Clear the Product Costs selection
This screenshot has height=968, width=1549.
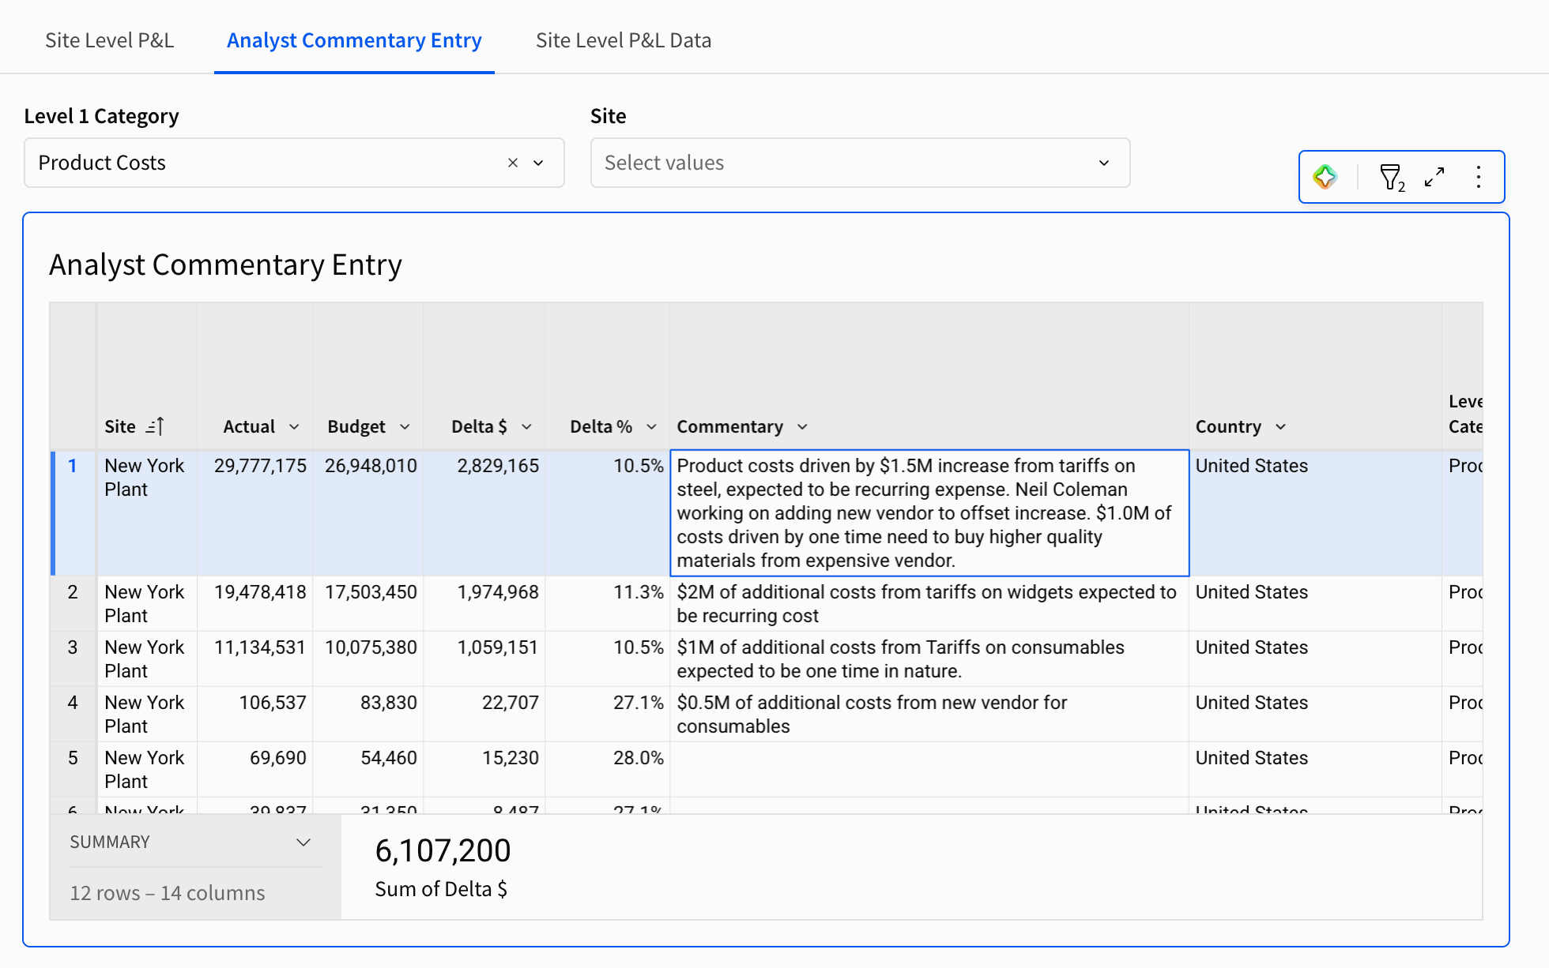click(513, 163)
